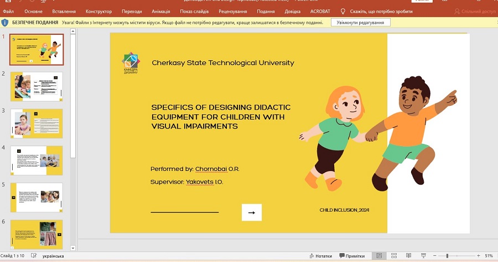Click the 'Performed by: Chornobai O.R.' text
The image size is (498, 262).
click(195, 169)
